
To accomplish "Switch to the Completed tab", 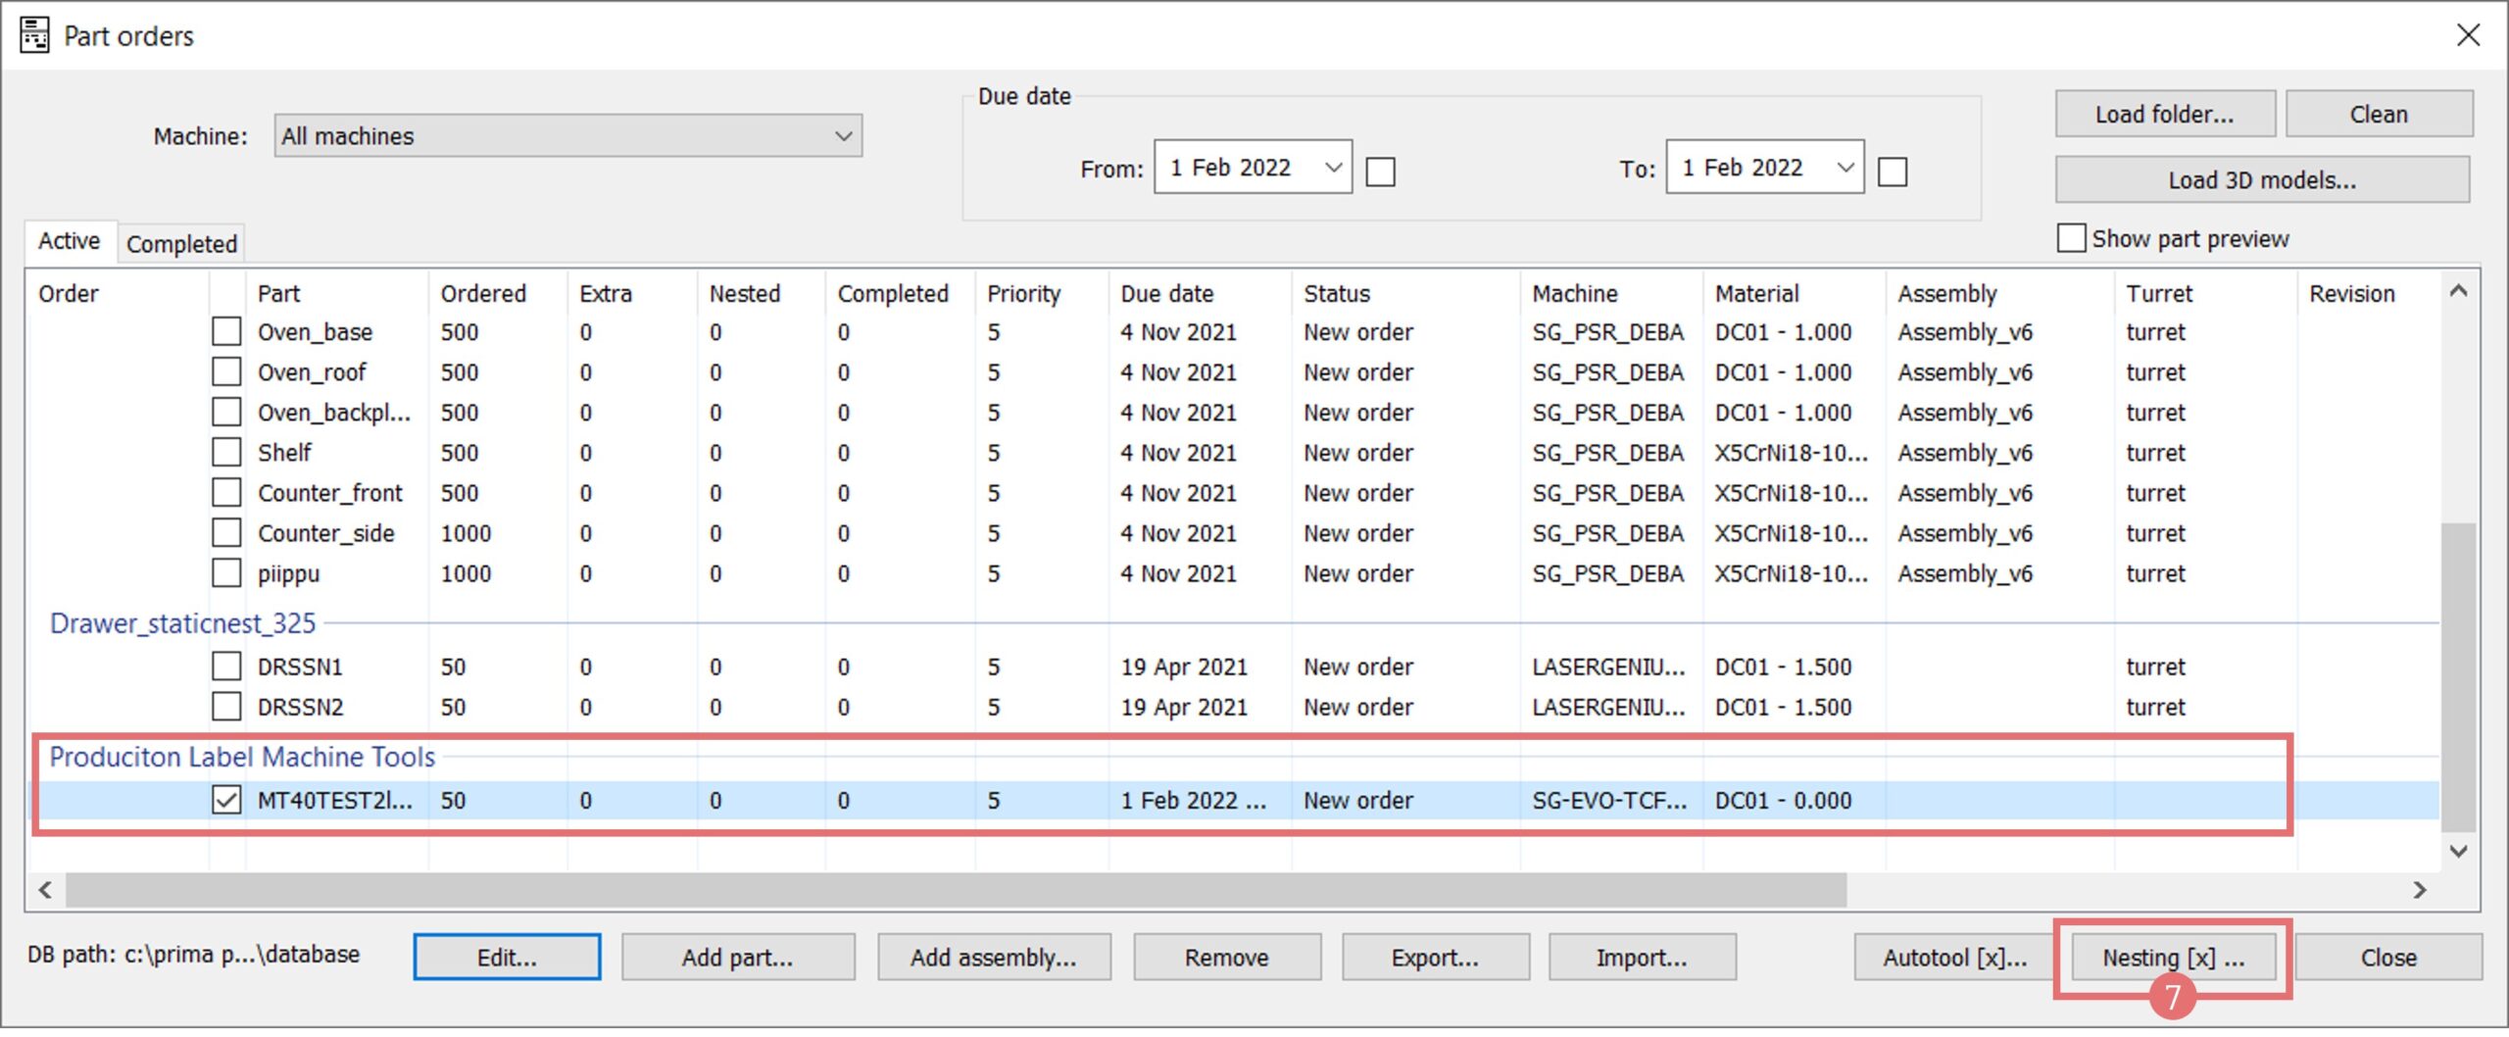I will 181,243.
